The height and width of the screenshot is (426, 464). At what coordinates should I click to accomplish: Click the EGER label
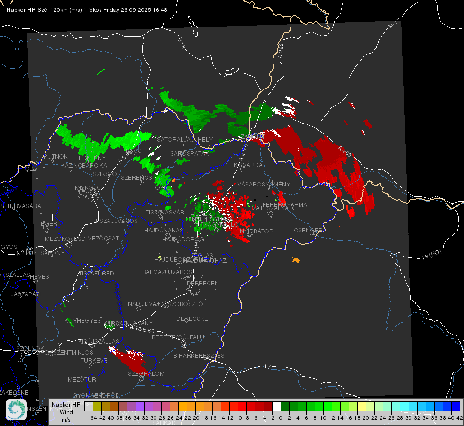pyautogui.click(x=49, y=224)
